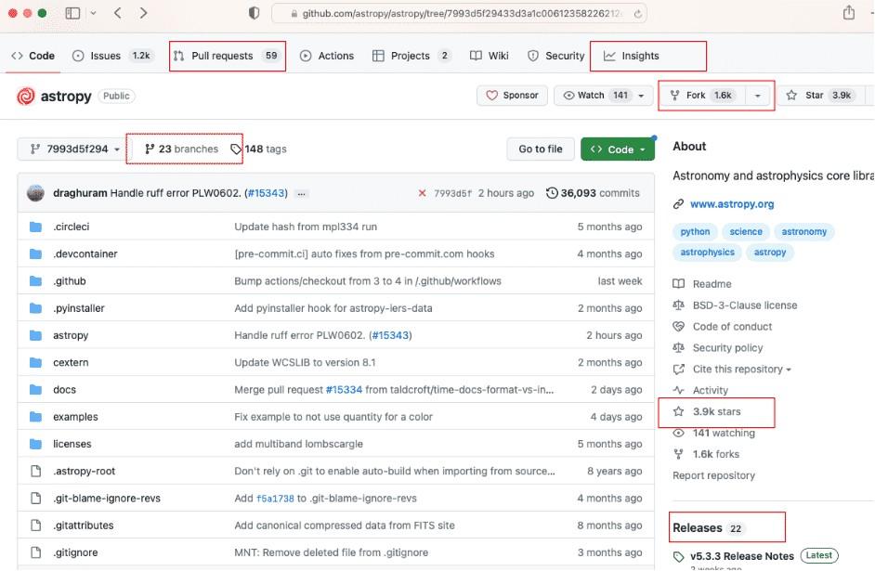Expand the Fork dropdown arrow
The image size is (875, 571).
click(757, 96)
